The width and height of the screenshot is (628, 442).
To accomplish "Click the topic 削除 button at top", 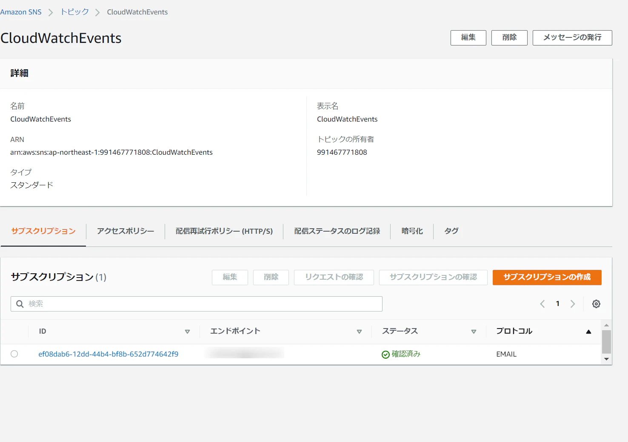I will coord(509,37).
